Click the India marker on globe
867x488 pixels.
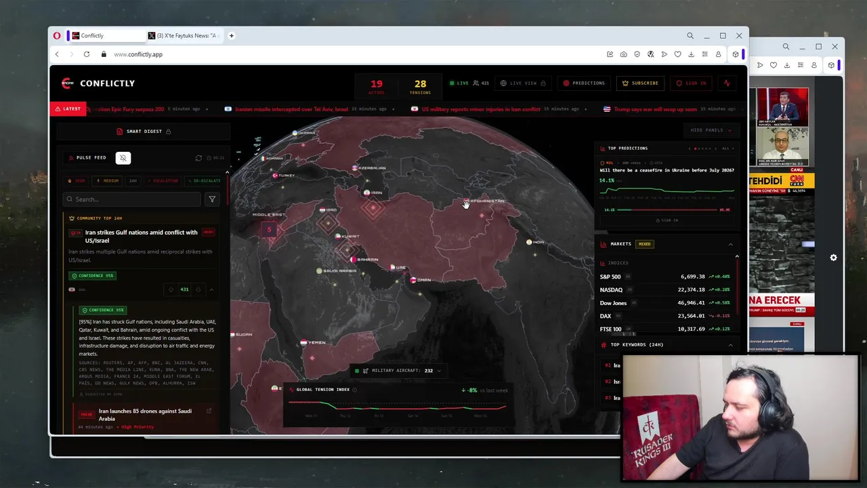[529, 242]
